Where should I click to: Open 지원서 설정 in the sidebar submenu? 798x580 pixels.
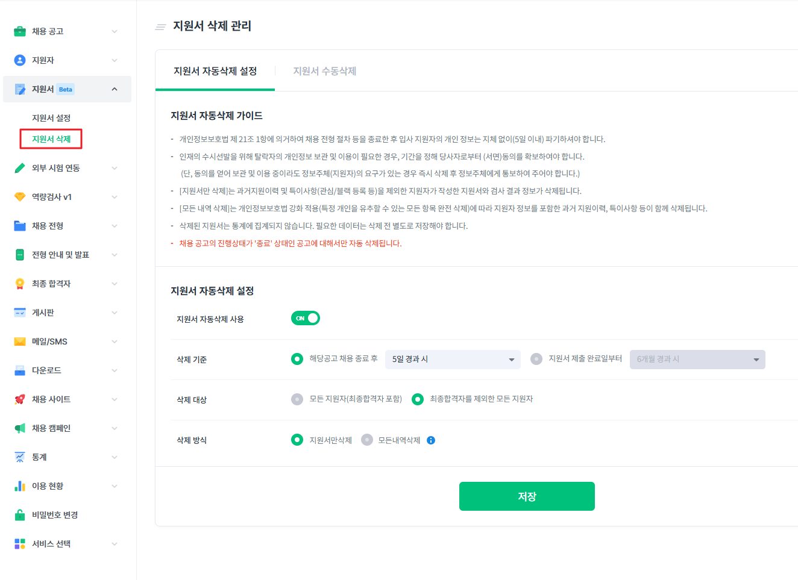click(x=51, y=118)
